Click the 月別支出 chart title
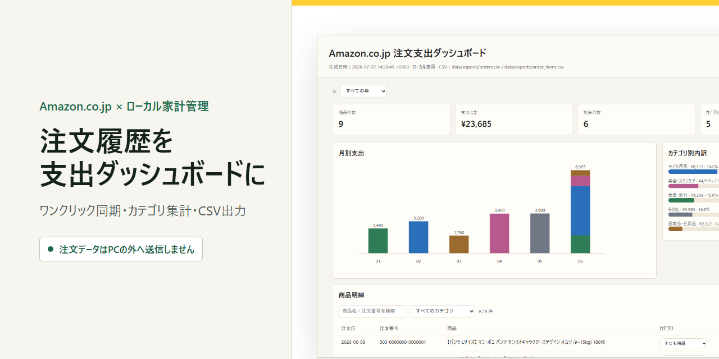This screenshot has width=719, height=359. point(352,153)
